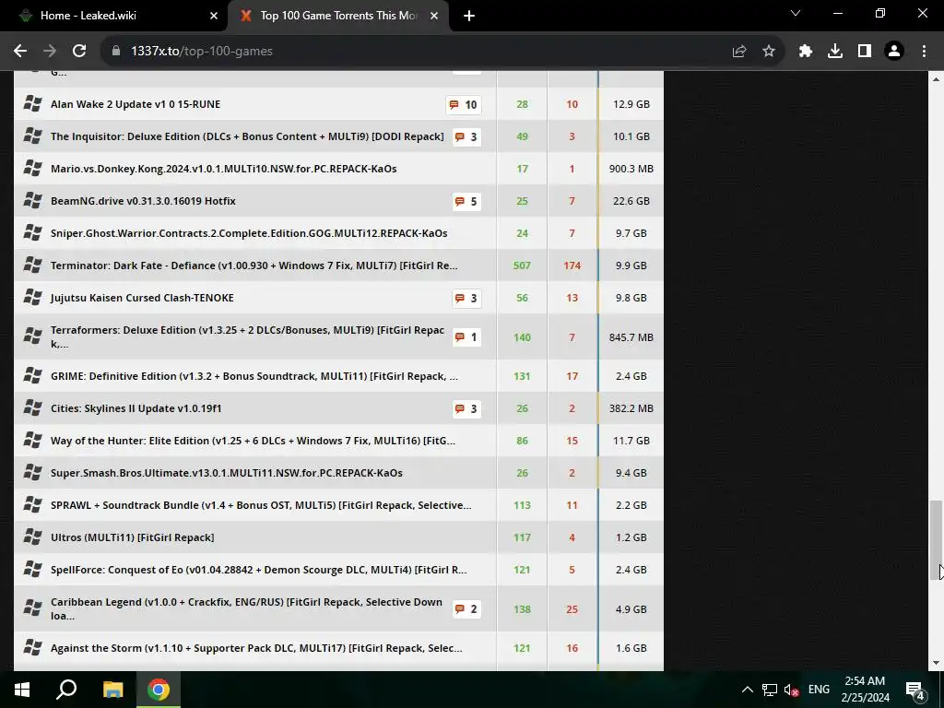The height and width of the screenshot is (708, 944).
Task: Click Windows icon beside Super.Smash.Bros.Ultimate
Action: point(32,473)
